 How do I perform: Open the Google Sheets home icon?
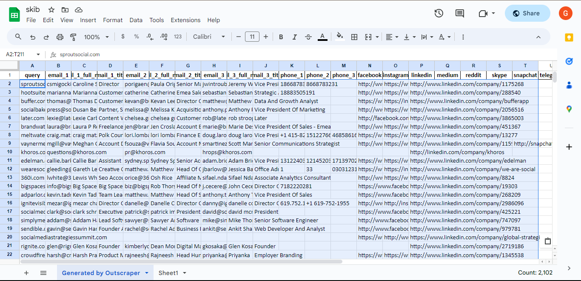[14, 14]
